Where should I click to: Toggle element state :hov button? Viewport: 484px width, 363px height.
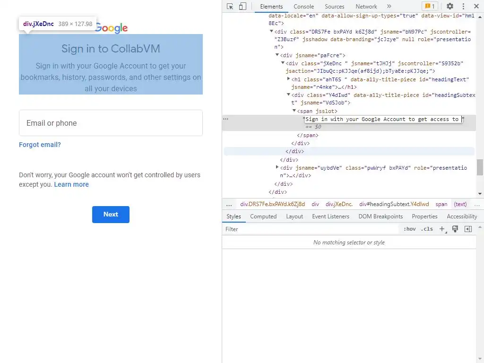pos(410,229)
